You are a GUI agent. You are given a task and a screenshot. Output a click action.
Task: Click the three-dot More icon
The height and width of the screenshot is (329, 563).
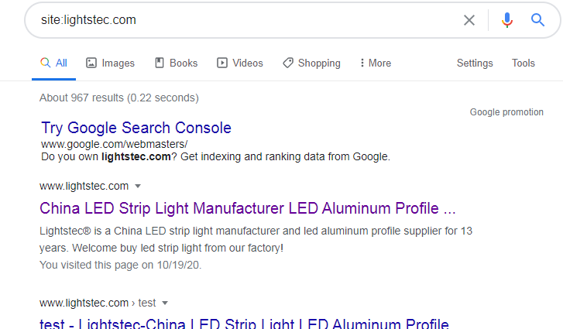tap(362, 63)
